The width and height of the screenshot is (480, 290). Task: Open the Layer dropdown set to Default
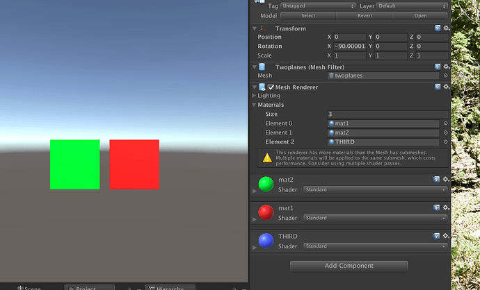[412, 6]
